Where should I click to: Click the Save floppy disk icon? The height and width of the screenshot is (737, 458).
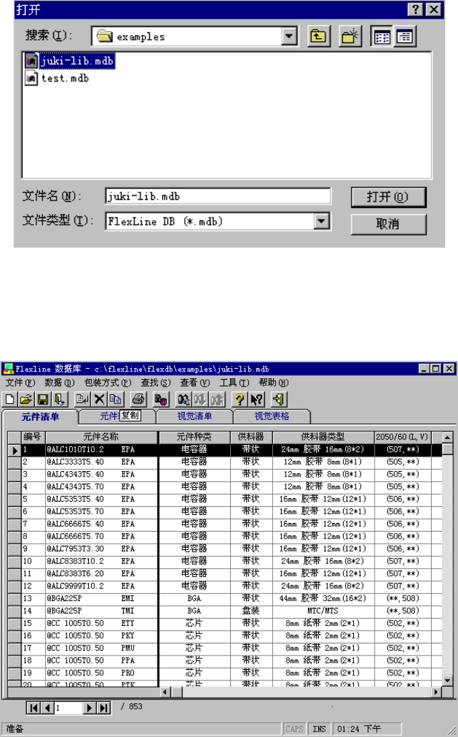pos(43,400)
